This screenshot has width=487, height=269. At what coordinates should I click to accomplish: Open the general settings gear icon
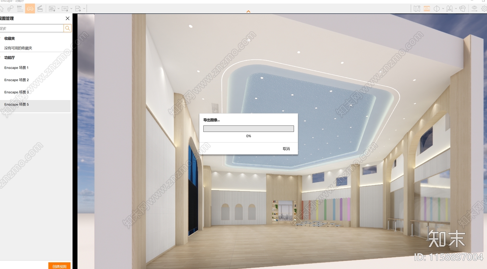[484, 9]
